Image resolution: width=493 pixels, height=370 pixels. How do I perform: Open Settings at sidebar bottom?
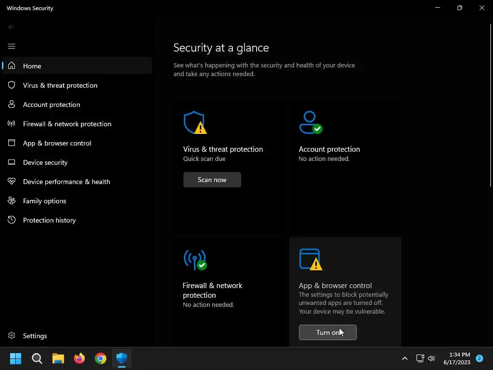click(x=77, y=335)
